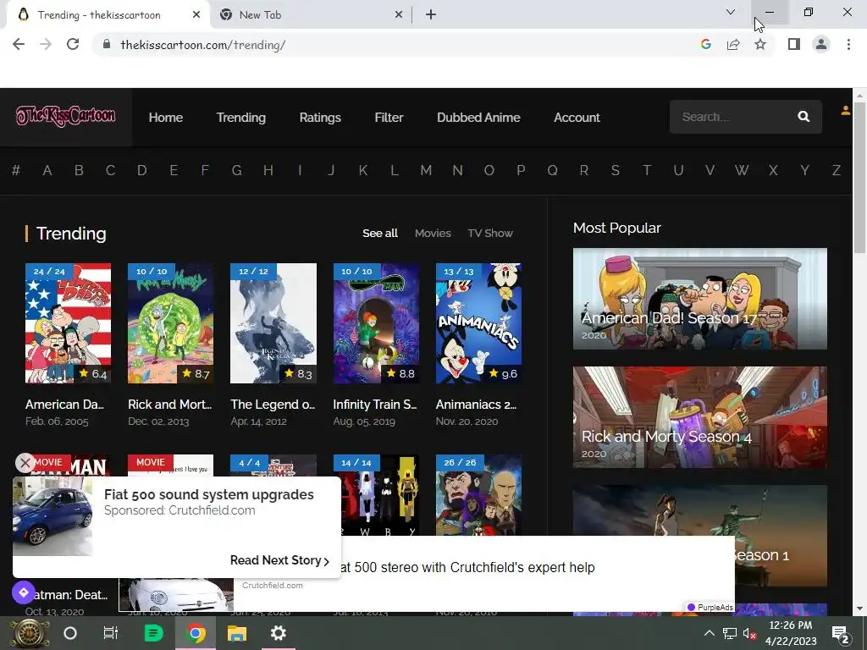Browse titles starting with letter A
The width and height of the screenshot is (867, 650).
click(x=47, y=170)
